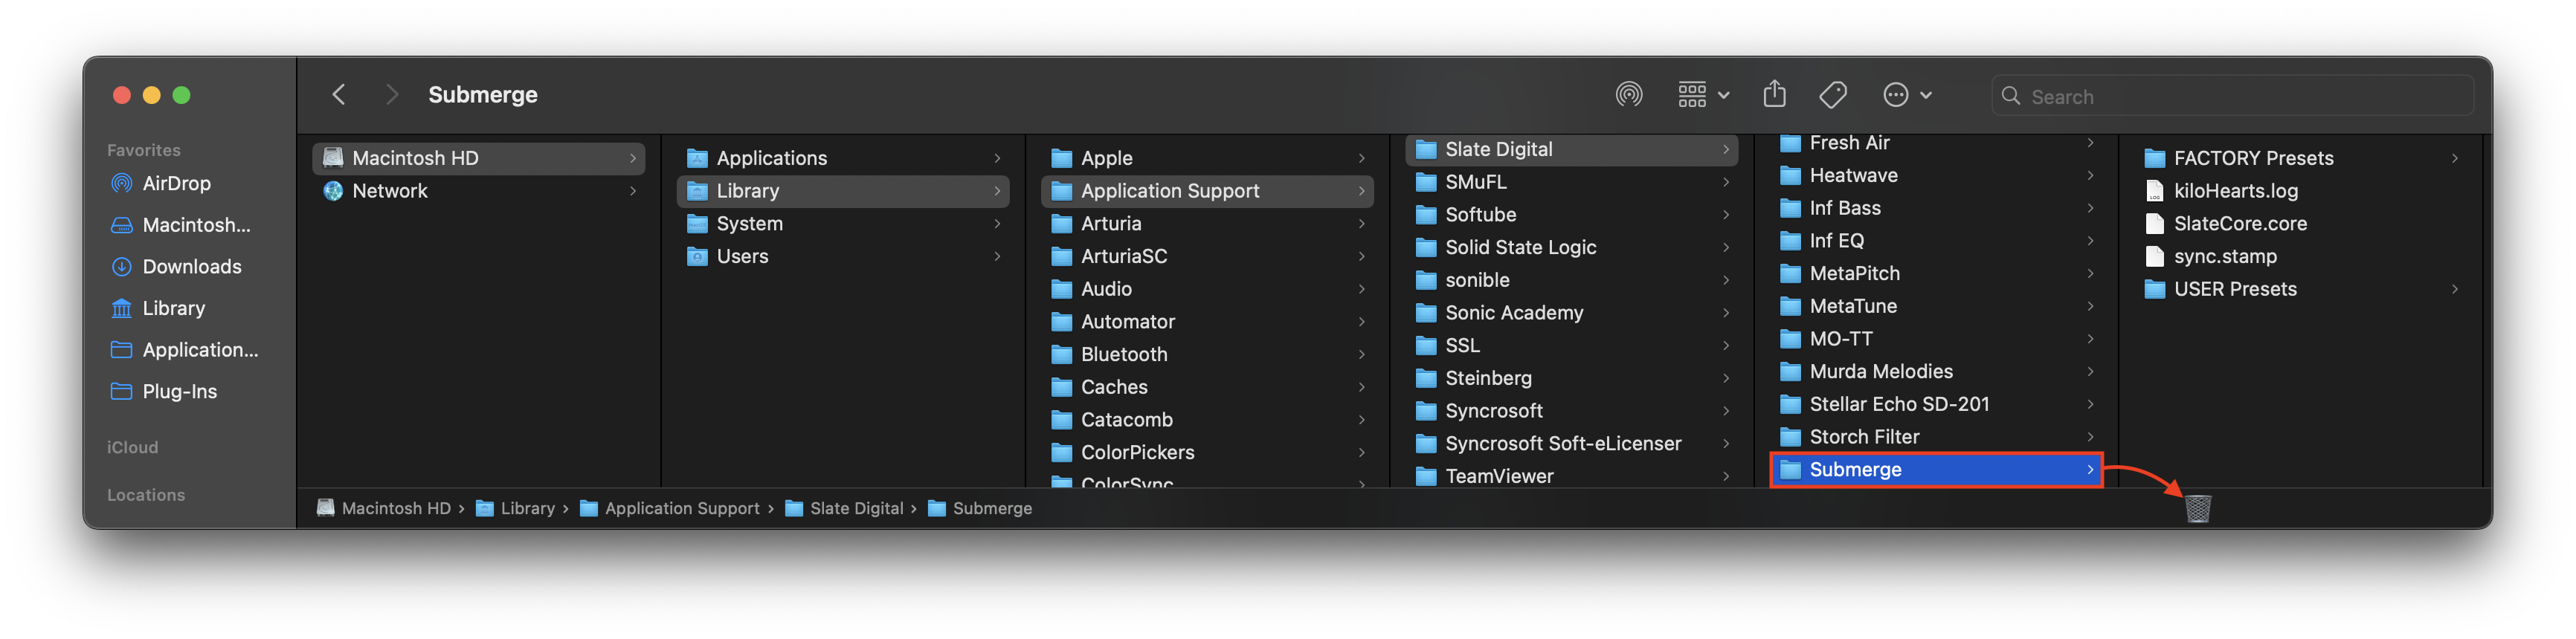Select the Storch Filter folder
Image resolution: width=2576 pixels, height=639 pixels.
click(1936, 438)
